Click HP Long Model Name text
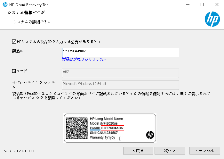This screenshot has width=224, height=159. 106,119
